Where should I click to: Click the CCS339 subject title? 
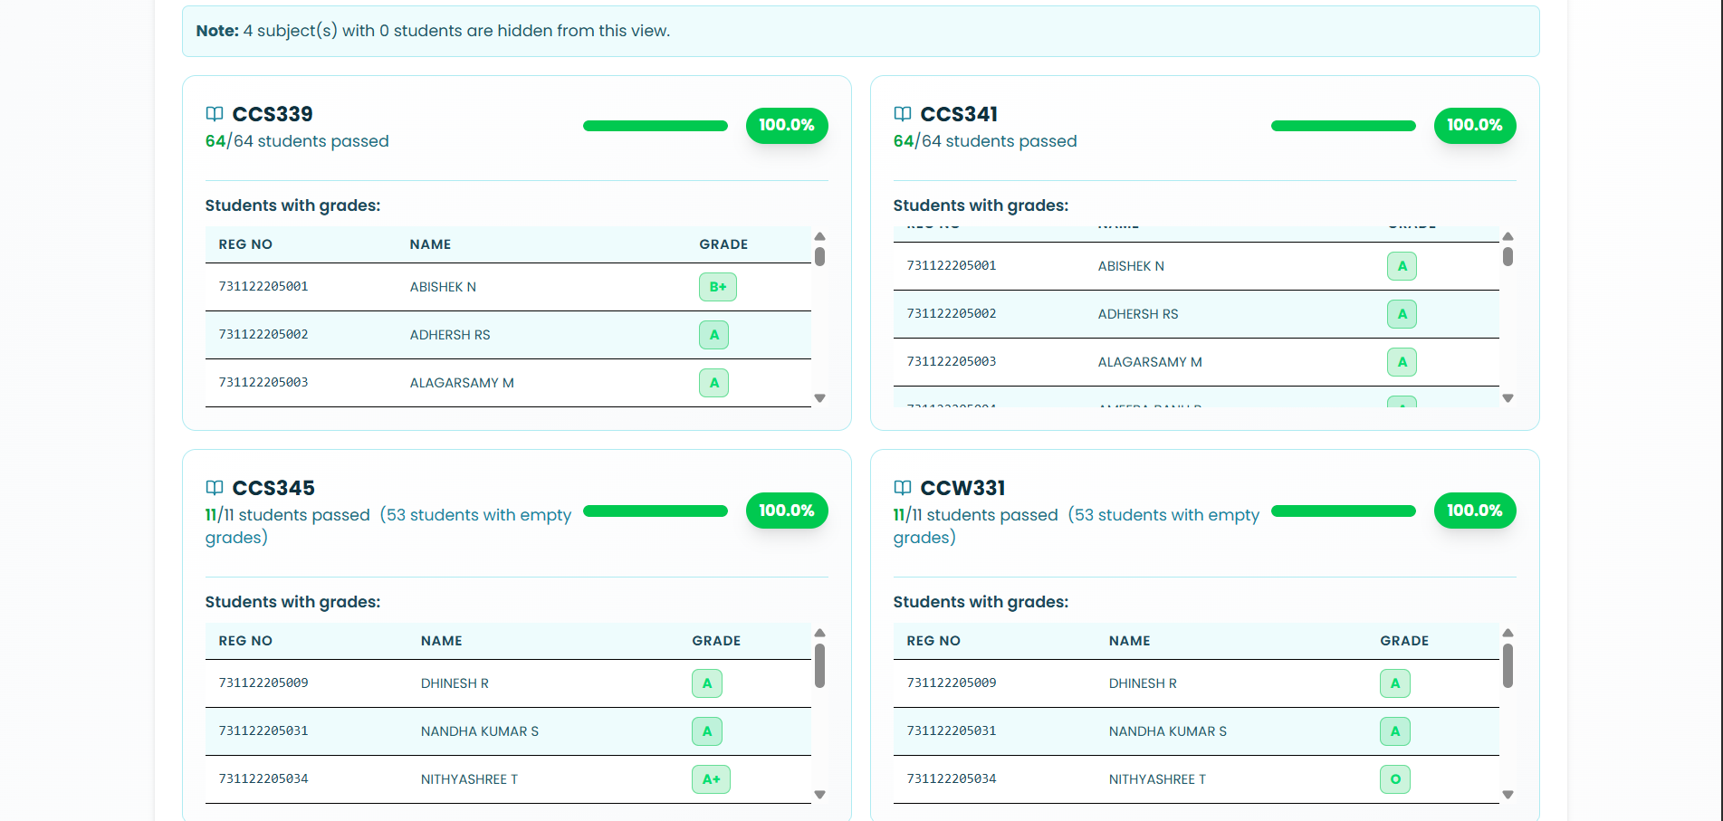273,114
